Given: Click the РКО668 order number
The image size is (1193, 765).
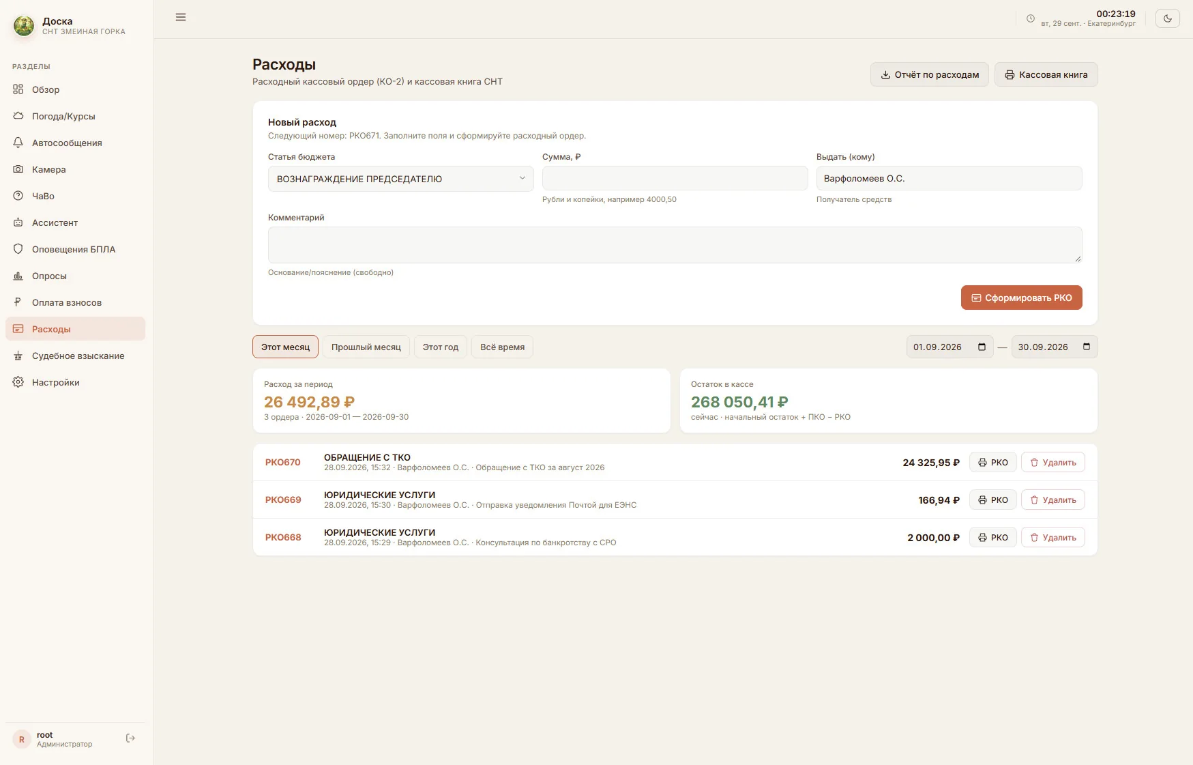Looking at the screenshot, I should click(x=283, y=537).
